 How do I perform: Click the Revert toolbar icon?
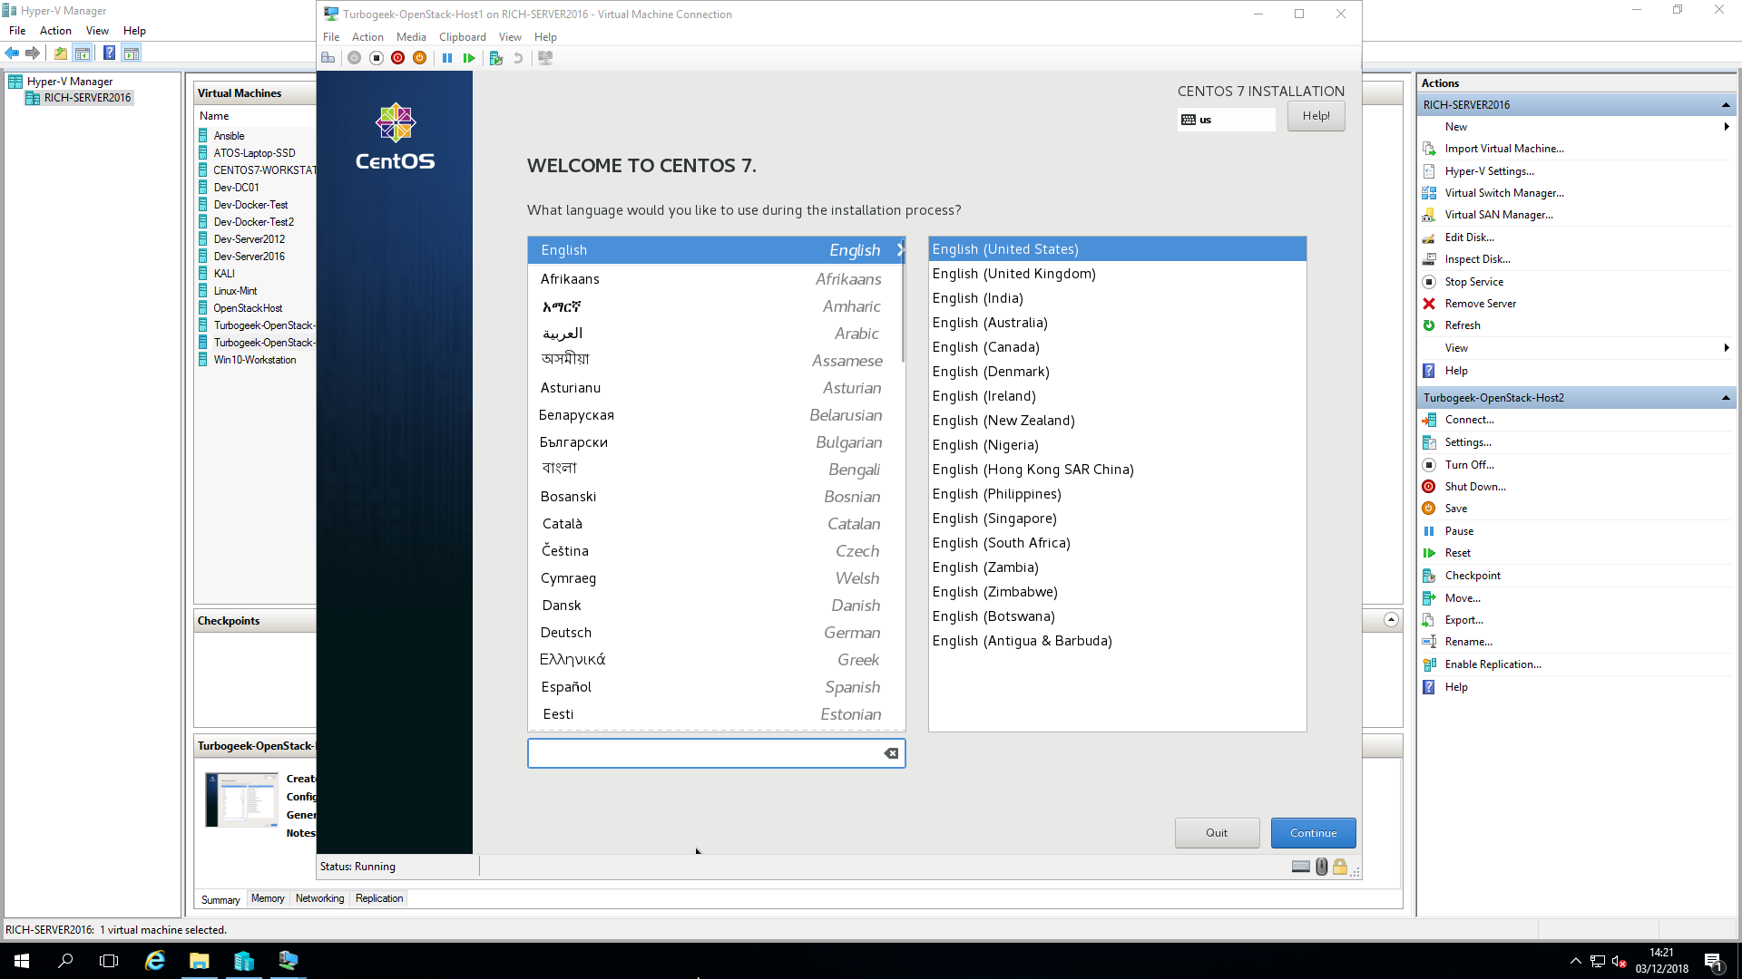[518, 58]
